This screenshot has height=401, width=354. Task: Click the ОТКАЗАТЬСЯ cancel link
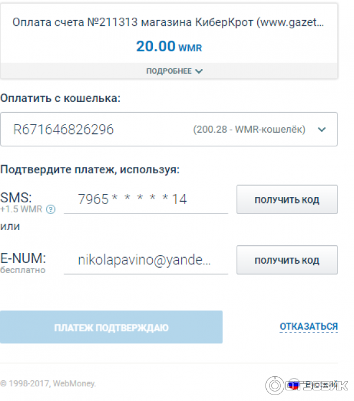click(309, 326)
